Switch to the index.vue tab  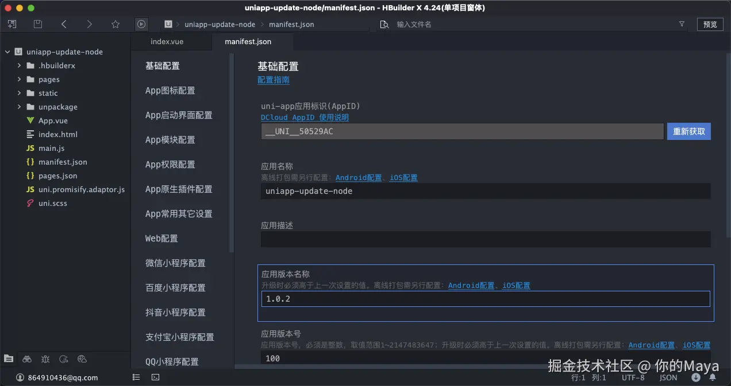(167, 41)
